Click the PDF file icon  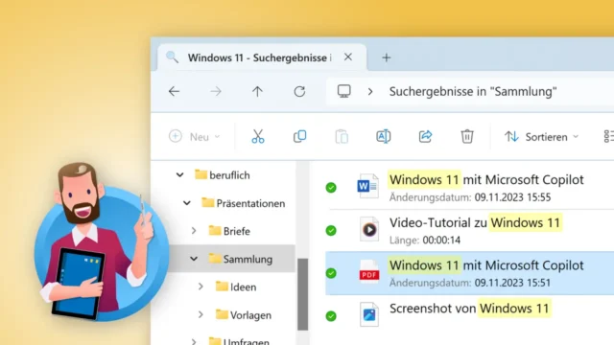pyautogui.click(x=368, y=272)
